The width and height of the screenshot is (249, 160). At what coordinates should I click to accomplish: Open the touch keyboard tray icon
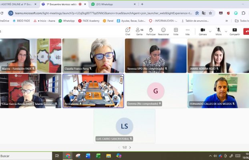point(238,156)
